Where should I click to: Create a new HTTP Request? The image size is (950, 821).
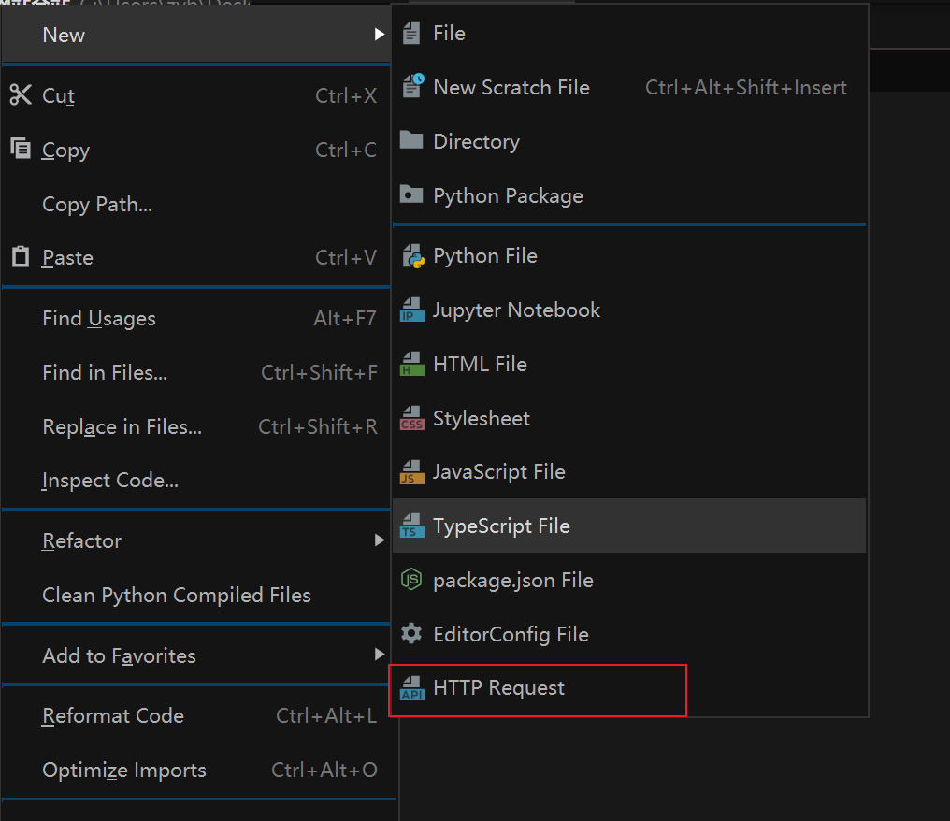click(629, 687)
